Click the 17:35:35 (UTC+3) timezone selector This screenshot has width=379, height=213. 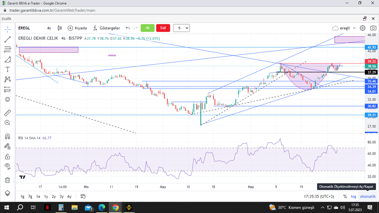click(319, 196)
